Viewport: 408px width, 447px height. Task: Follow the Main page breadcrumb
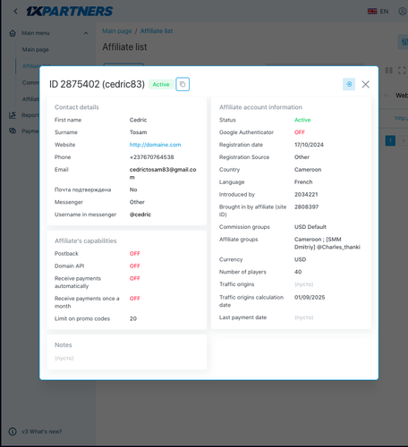click(x=117, y=31)
